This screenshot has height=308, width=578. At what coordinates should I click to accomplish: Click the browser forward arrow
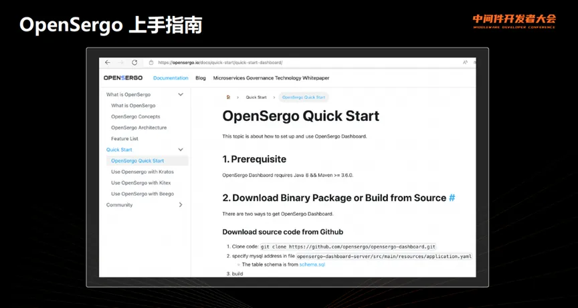tap(121, 63)
